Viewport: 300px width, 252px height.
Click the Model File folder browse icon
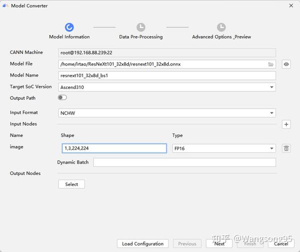[x=270, y=64]
